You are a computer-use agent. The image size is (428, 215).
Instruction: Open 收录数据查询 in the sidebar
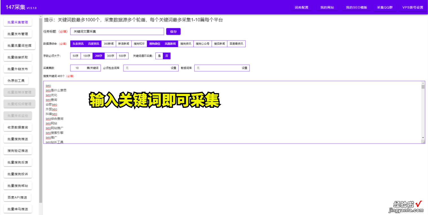point(18,127)
